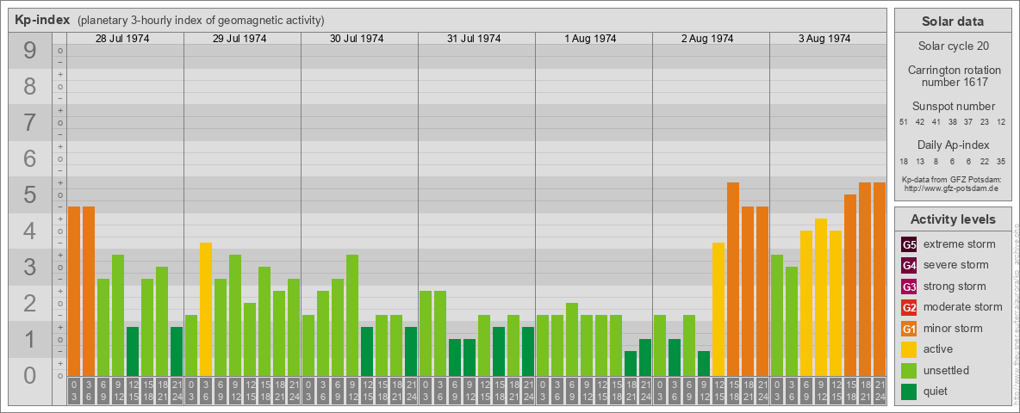Click the '31 Jul 1974' date header

click(x=474, y=39)
